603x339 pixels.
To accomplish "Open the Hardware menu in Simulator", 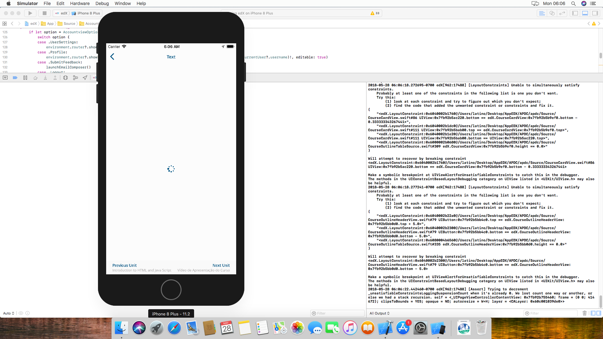I will click(x=80, y=3).
